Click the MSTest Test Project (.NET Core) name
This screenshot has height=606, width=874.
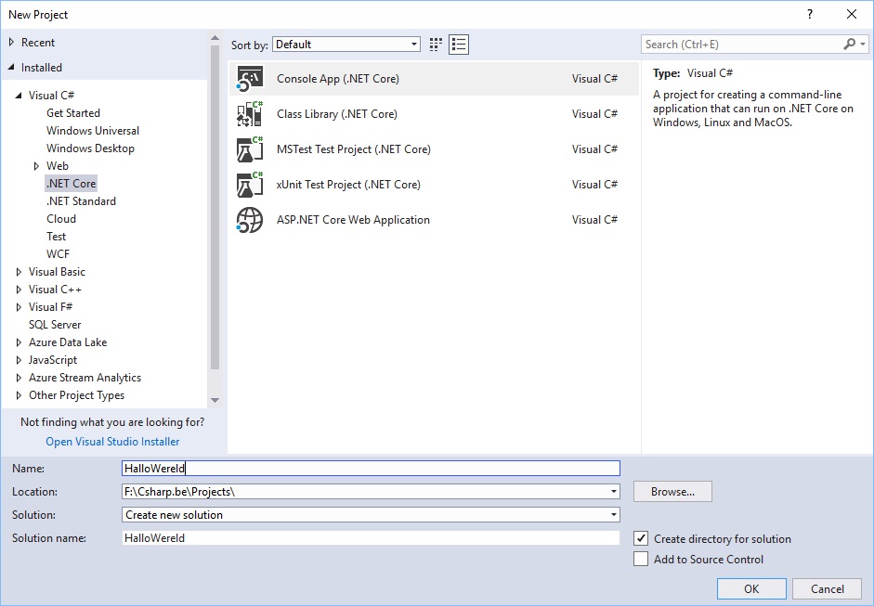354,149
